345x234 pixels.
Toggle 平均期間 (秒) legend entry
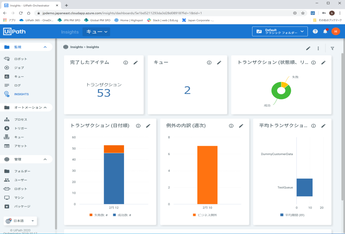[292, 215]
